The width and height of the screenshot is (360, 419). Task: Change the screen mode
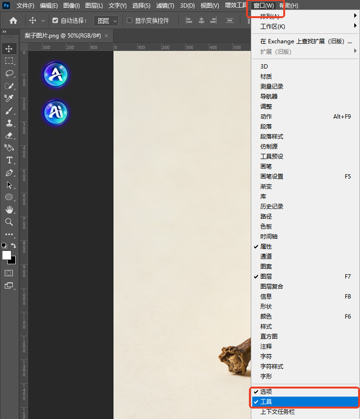point(9,285)
